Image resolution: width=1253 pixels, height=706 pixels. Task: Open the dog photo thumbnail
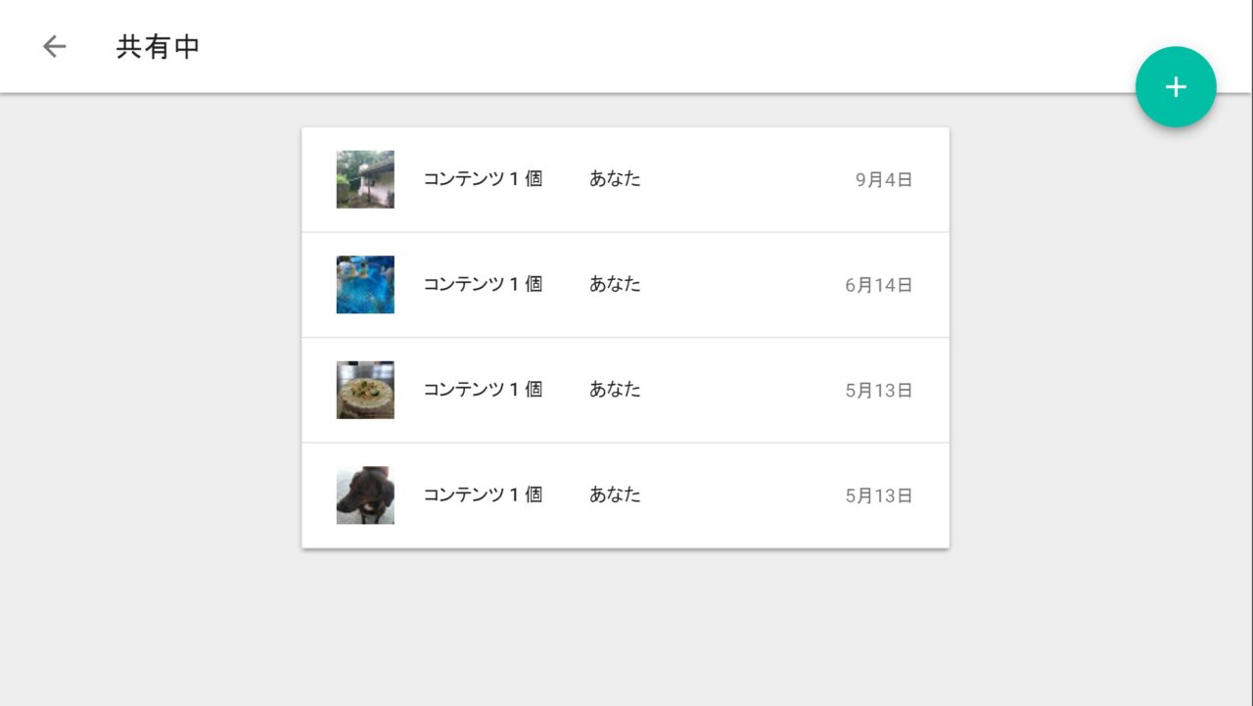coord(365,495)
